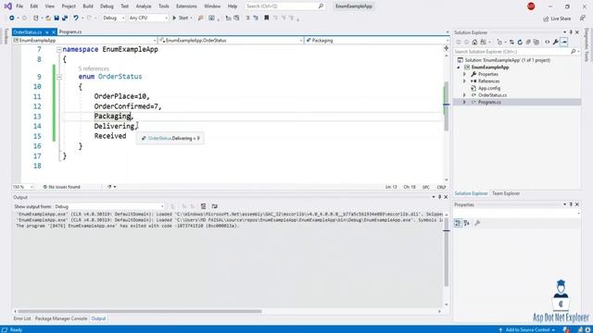The height and width of the screenshot is (333, 593).
Task: Click the search magnifier in Solution Explorer
Action: pos(574,52)
